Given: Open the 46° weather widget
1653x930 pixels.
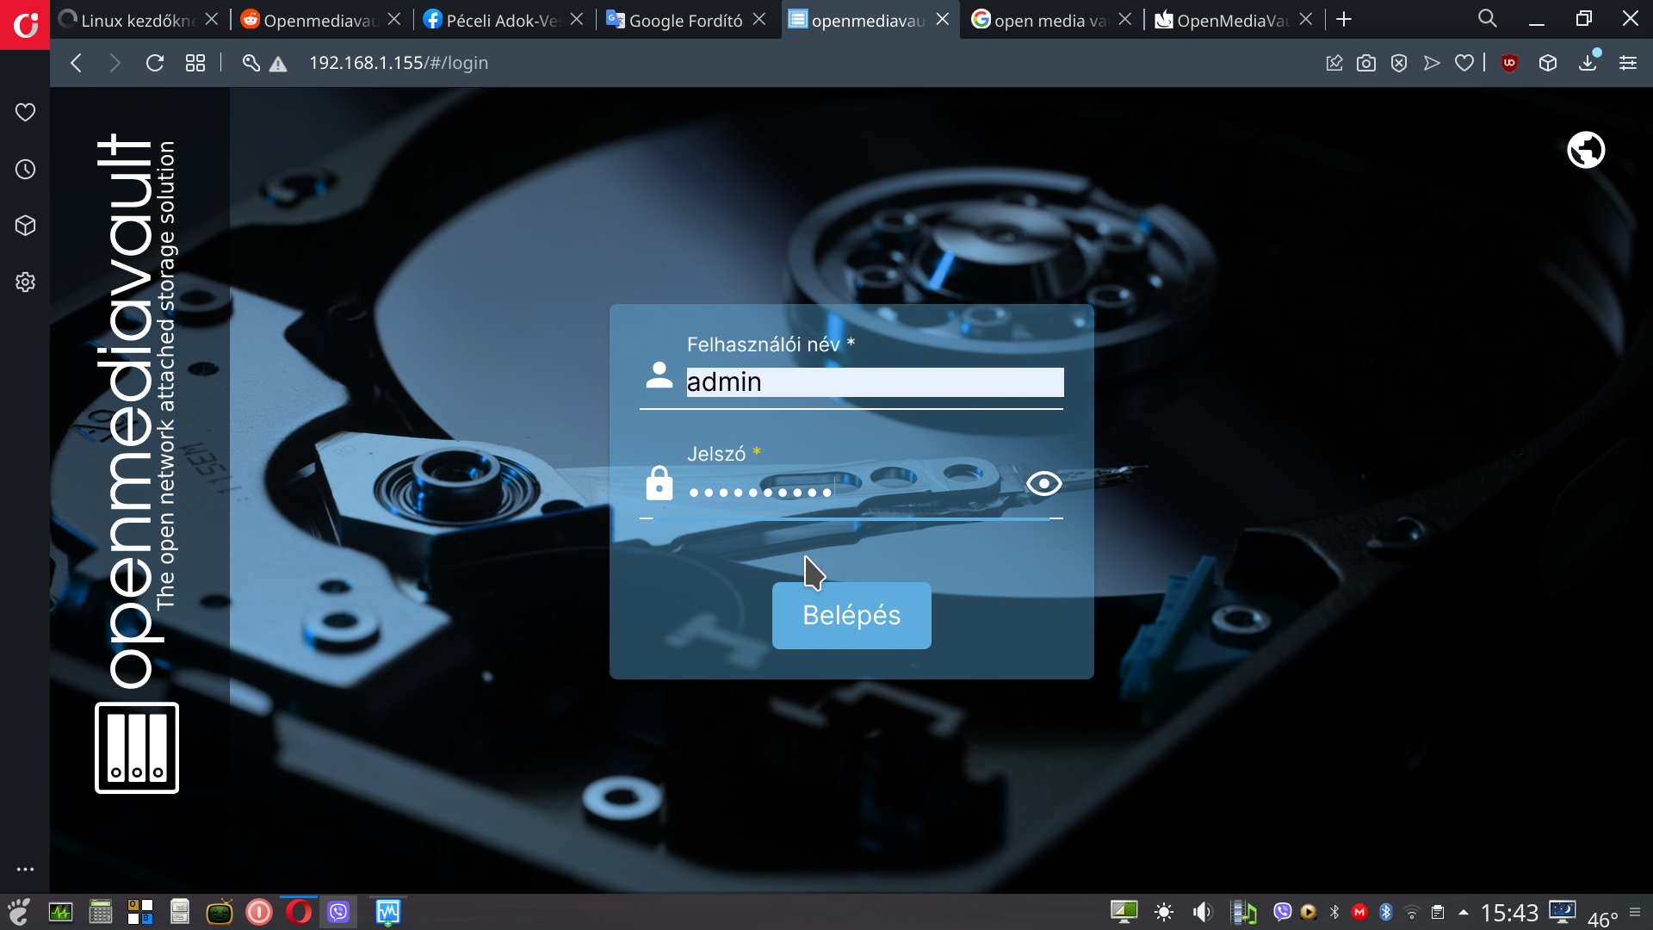Looking at the screenshot, I should coord(1602,919).
